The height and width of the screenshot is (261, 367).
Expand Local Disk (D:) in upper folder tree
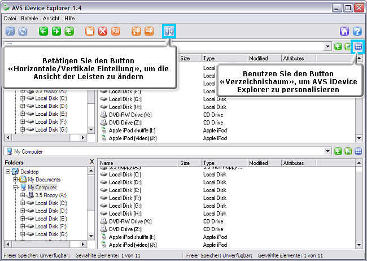click(23, 106)
